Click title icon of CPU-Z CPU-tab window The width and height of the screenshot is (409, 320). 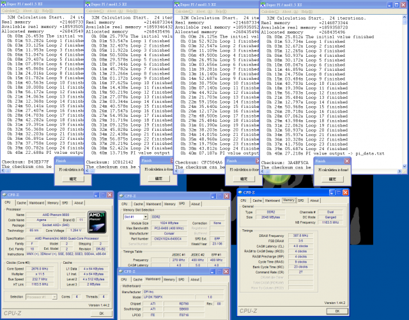click(4, 195)
